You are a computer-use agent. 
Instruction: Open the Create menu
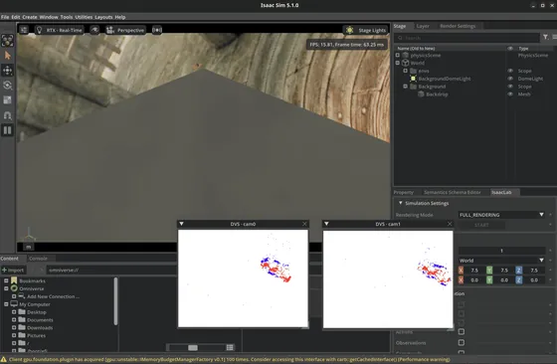(30, 17)
